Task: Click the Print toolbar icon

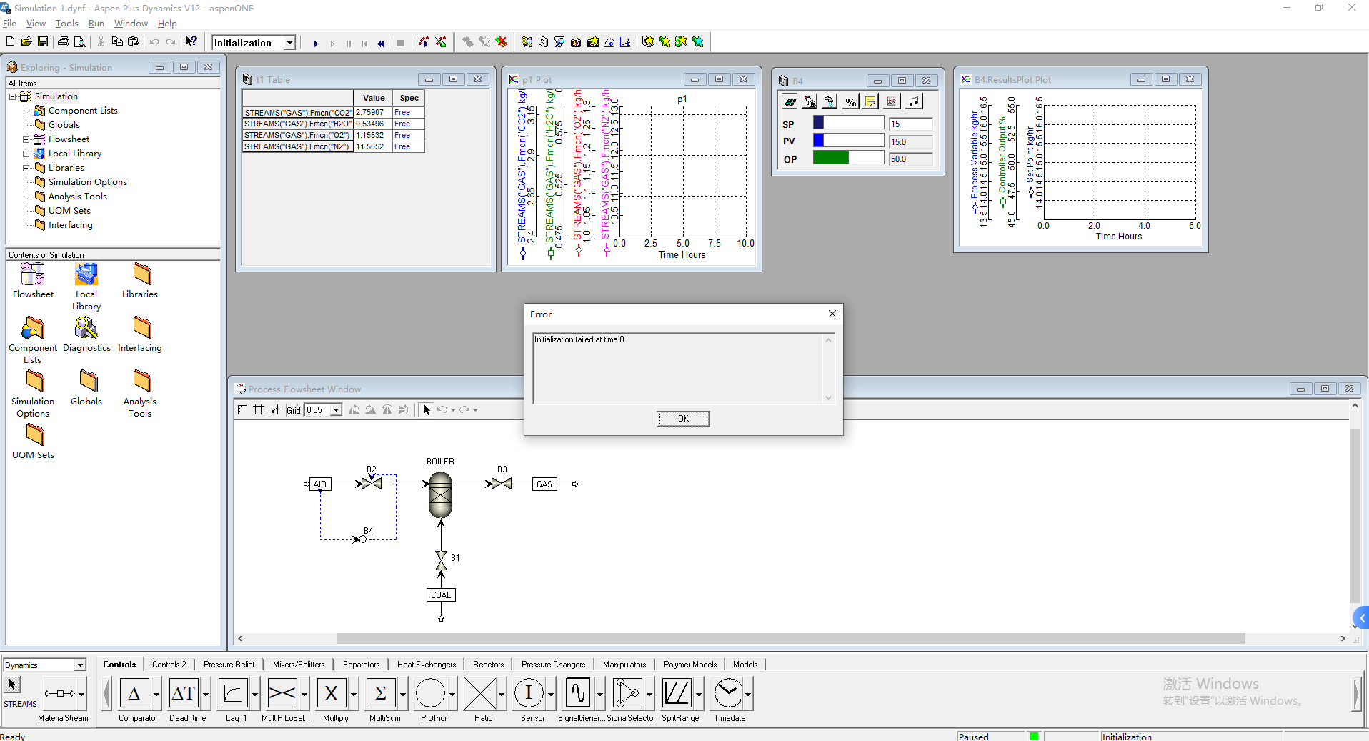Action: [64, 42]
